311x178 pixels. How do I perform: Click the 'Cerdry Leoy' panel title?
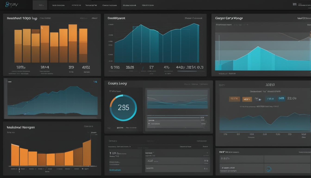coord(117,83)
